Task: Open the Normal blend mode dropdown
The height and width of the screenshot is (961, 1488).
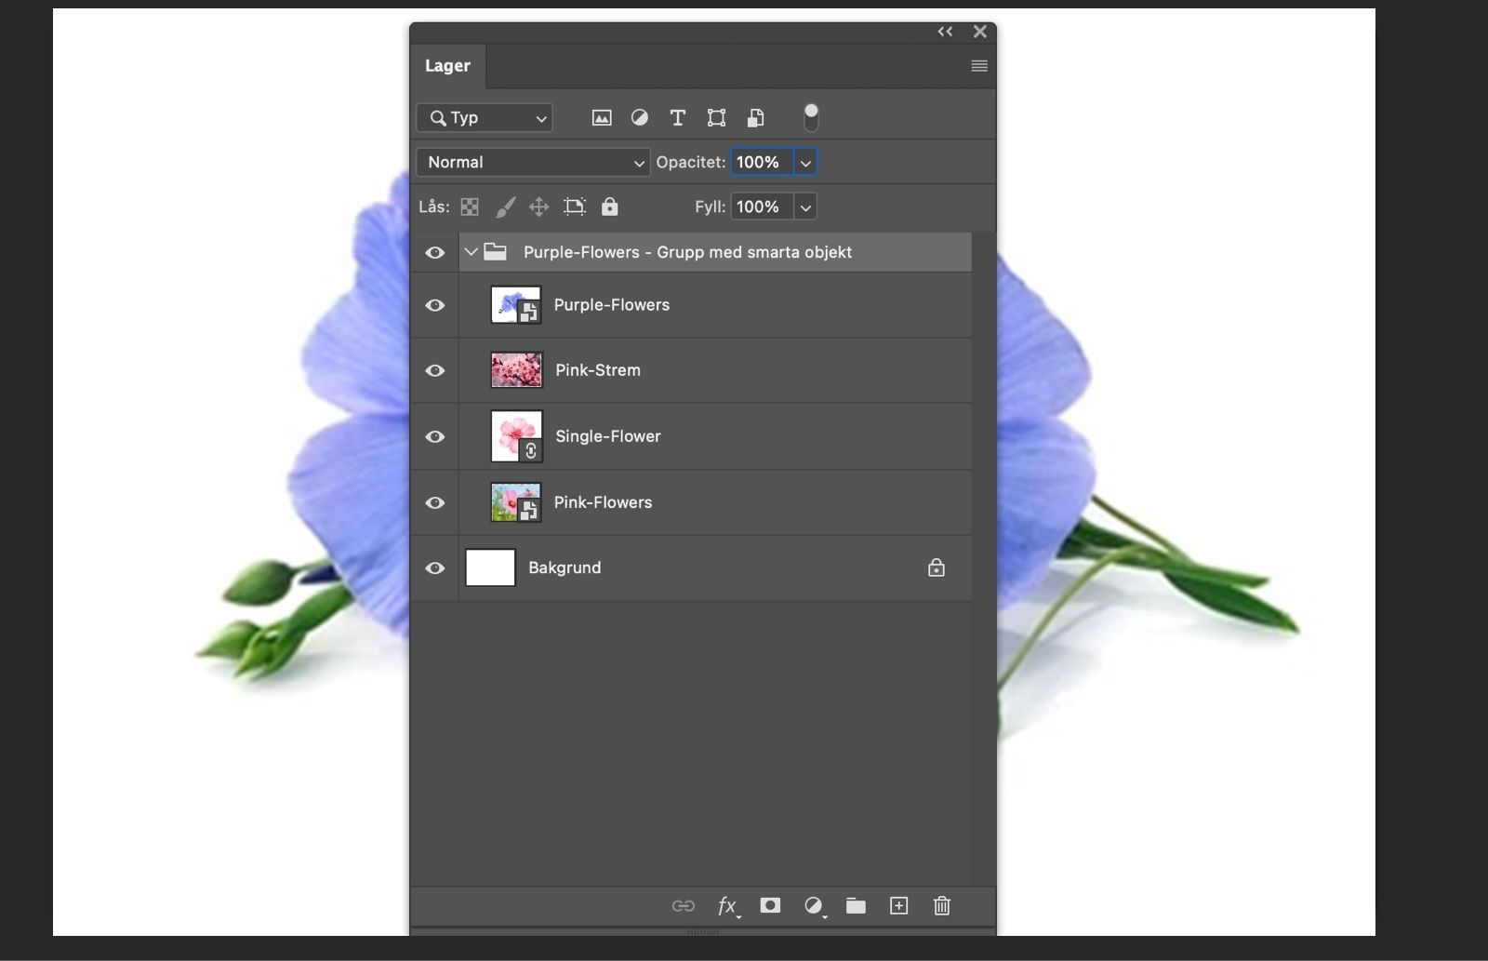Action: pos(533,163)
